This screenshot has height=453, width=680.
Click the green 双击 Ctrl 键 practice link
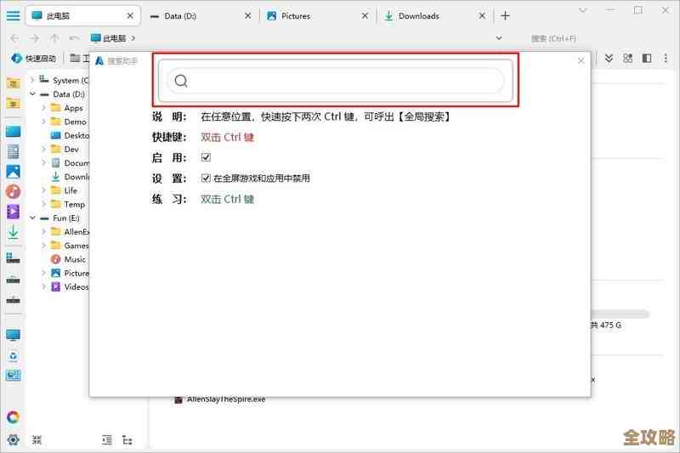[x=227, y=200]
